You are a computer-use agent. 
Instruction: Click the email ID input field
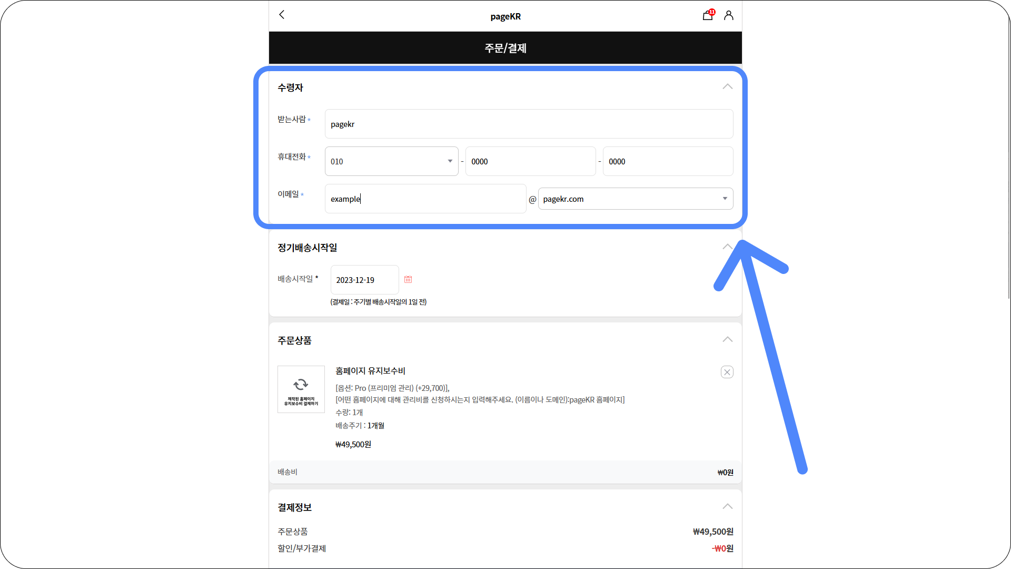point(425,199)
